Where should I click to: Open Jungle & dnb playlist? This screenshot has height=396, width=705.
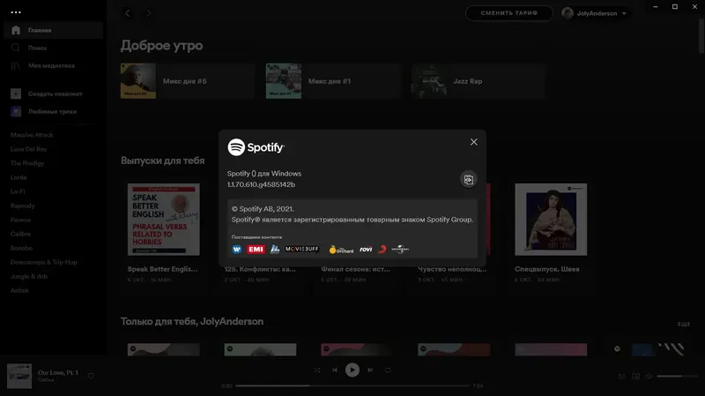(x=29, y=276)
